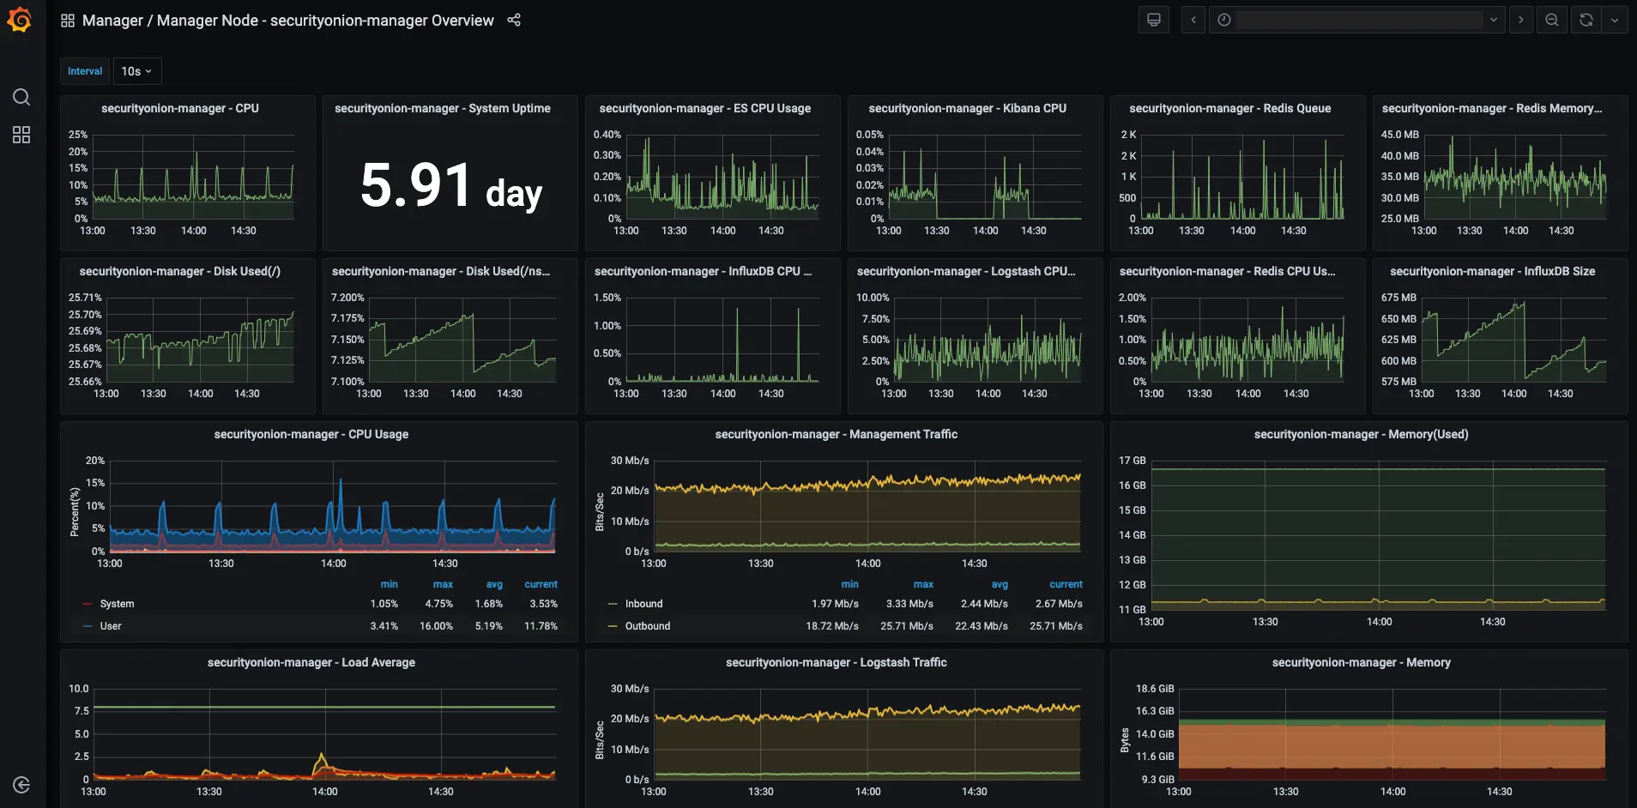1637x808 pixels.
Task: Click the blue User legend color swatch
Action: click(88, 626)
